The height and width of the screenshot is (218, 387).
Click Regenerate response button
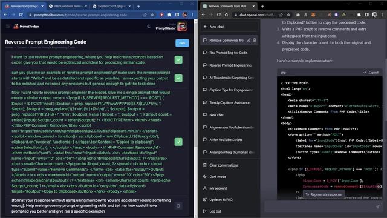(324, 194)
